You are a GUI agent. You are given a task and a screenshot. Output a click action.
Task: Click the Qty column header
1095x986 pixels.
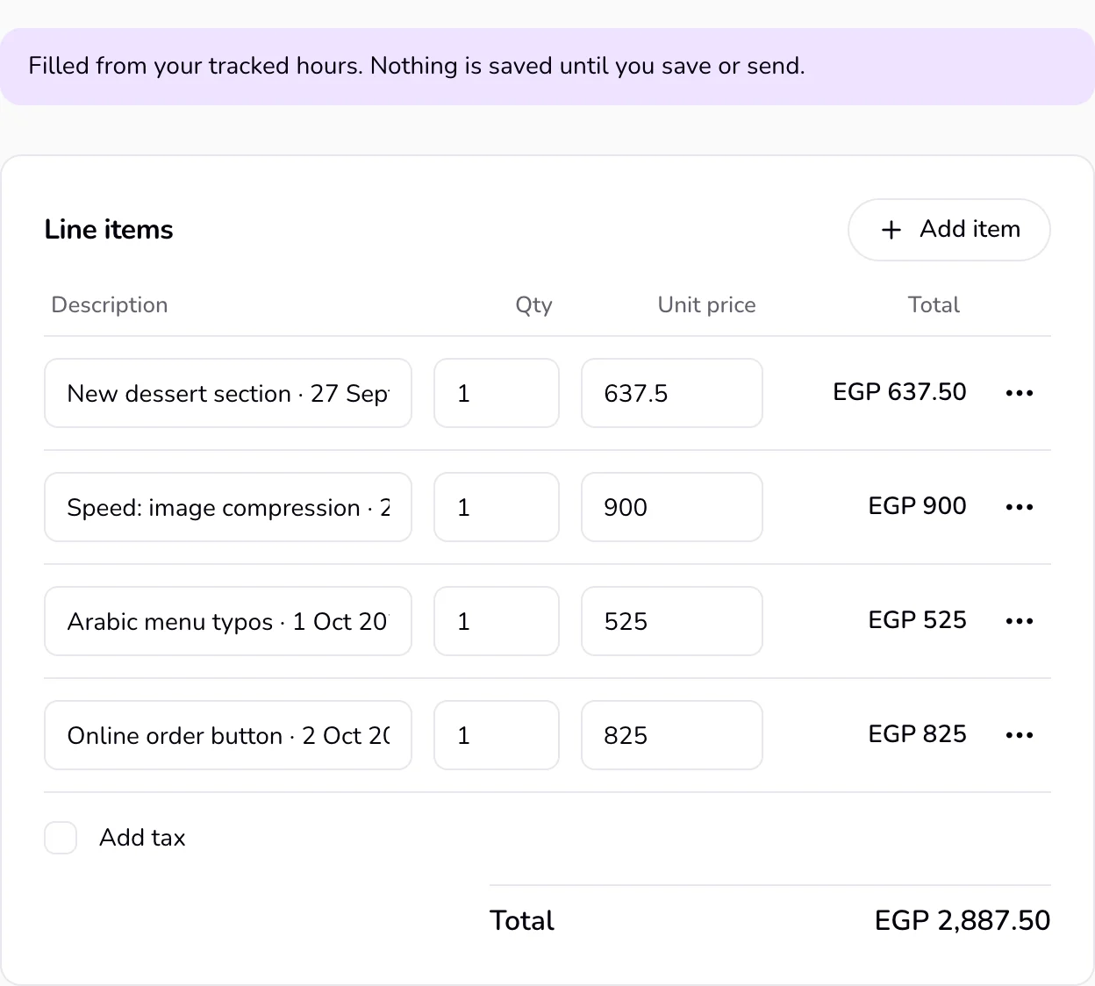click(533, 304)
